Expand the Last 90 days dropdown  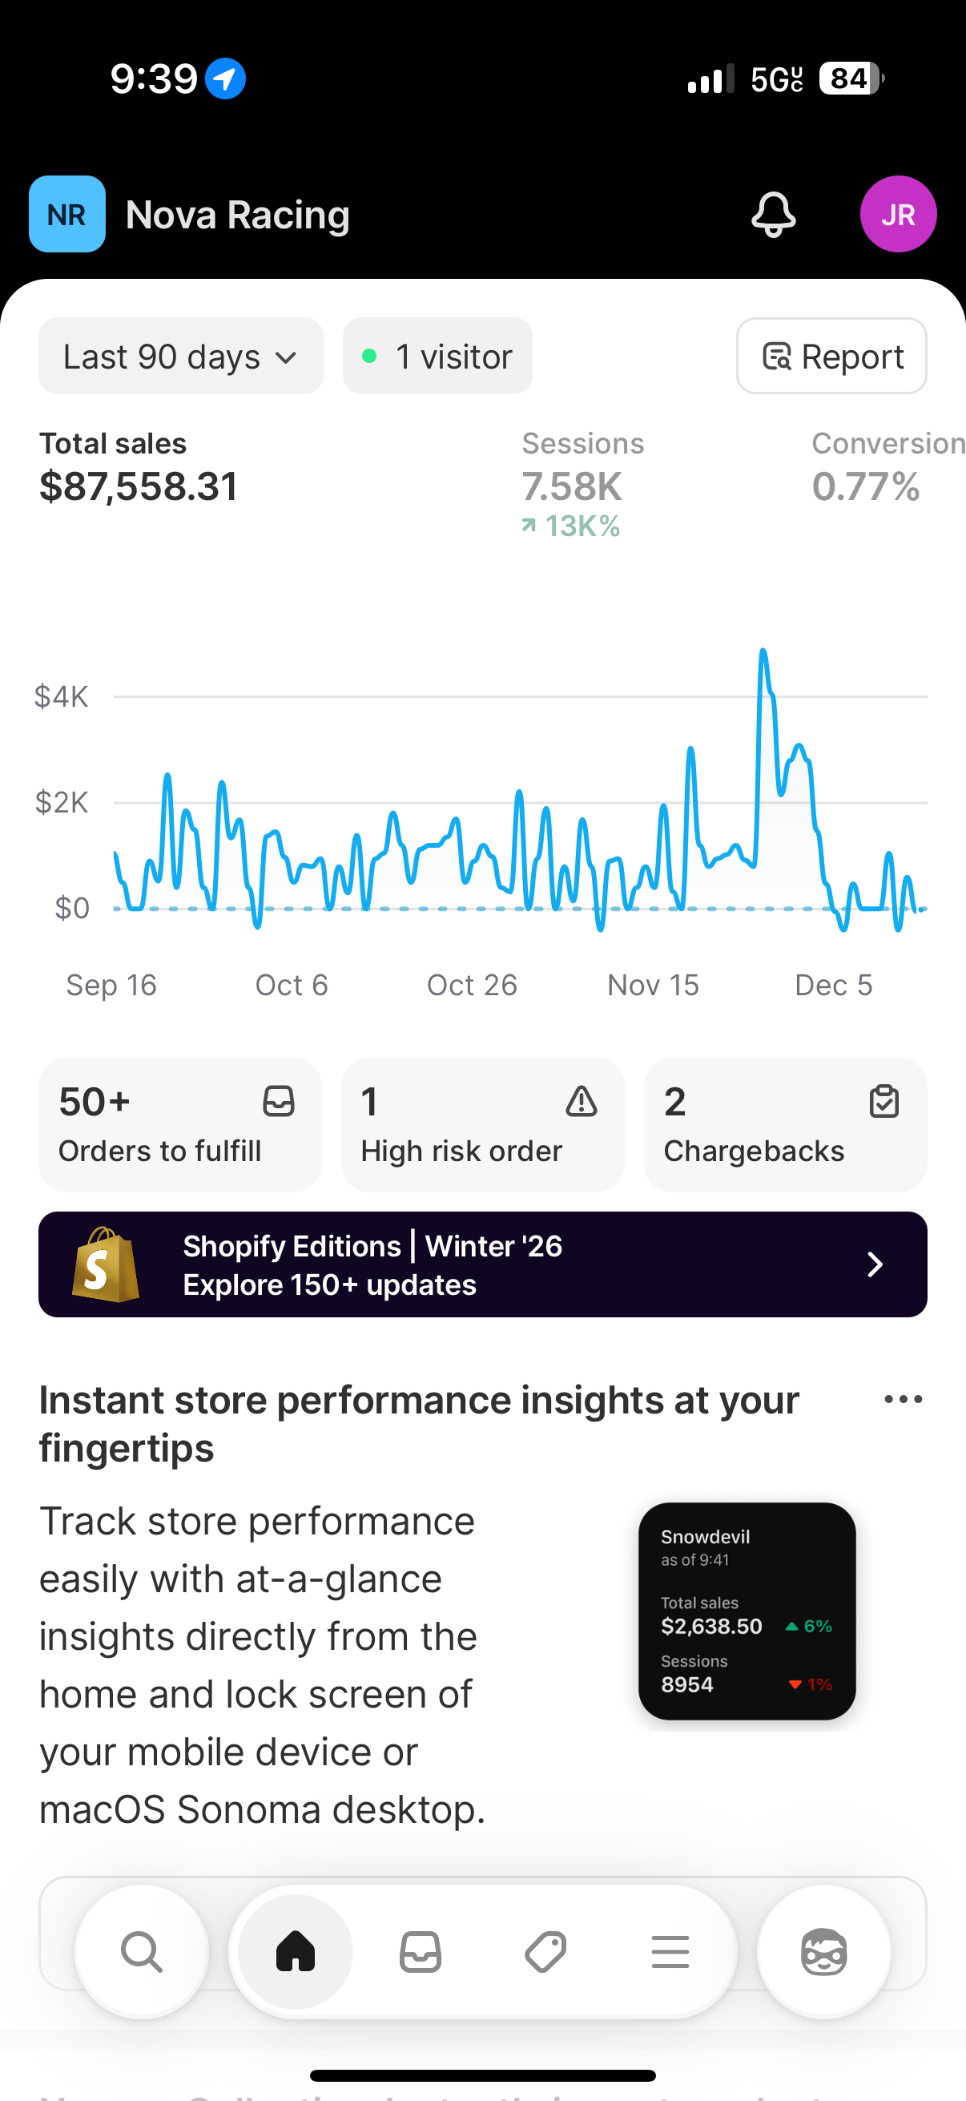[x=181, y=357]
